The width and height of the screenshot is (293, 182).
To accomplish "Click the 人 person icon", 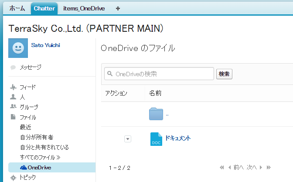I will click(x=13, y=97).
